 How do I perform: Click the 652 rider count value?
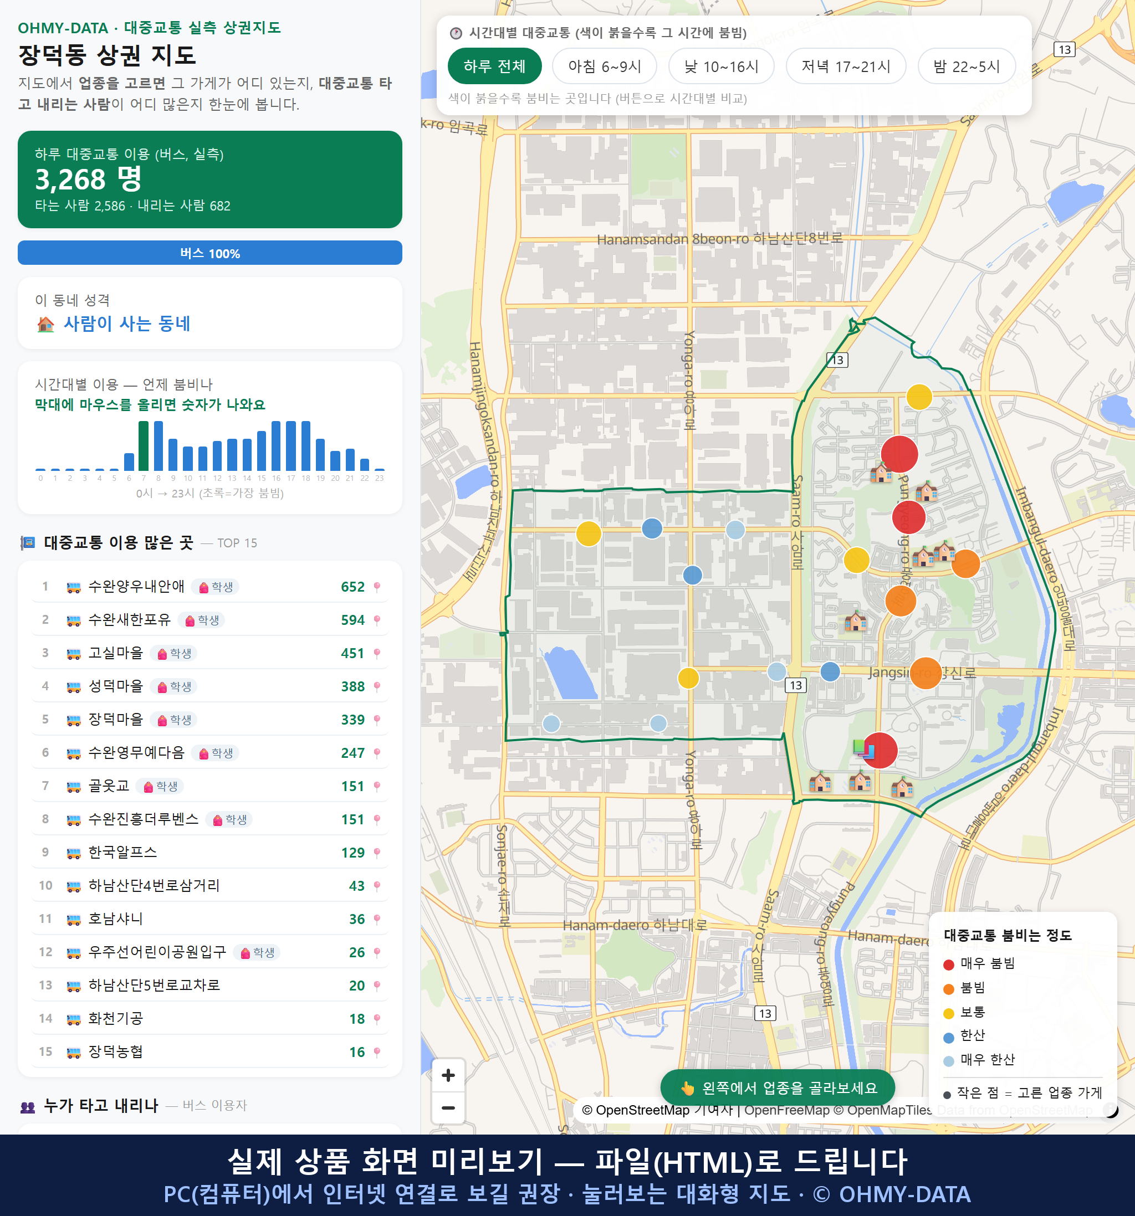352,587
